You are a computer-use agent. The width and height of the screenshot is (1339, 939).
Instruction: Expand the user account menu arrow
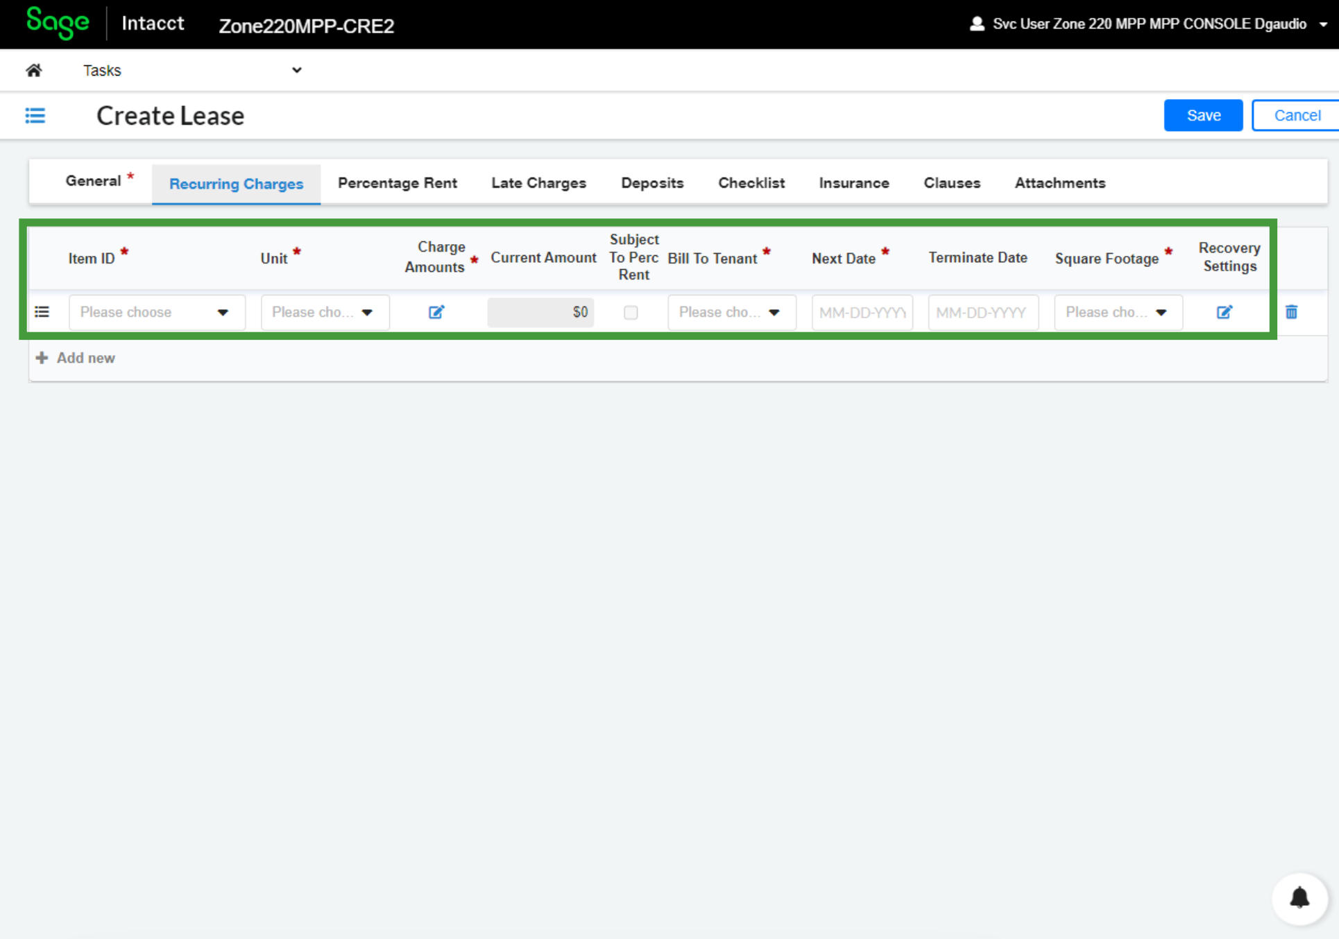1324,24
